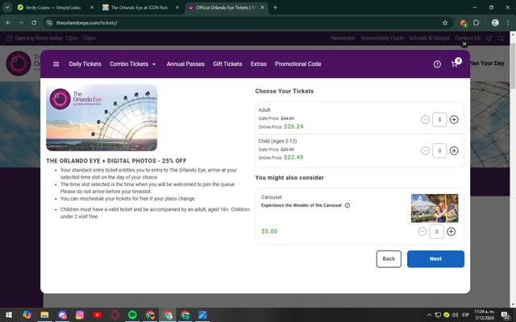This screenshot has width=516, height=322.
Task: Open Extras menu item
Action: (258, 64)
